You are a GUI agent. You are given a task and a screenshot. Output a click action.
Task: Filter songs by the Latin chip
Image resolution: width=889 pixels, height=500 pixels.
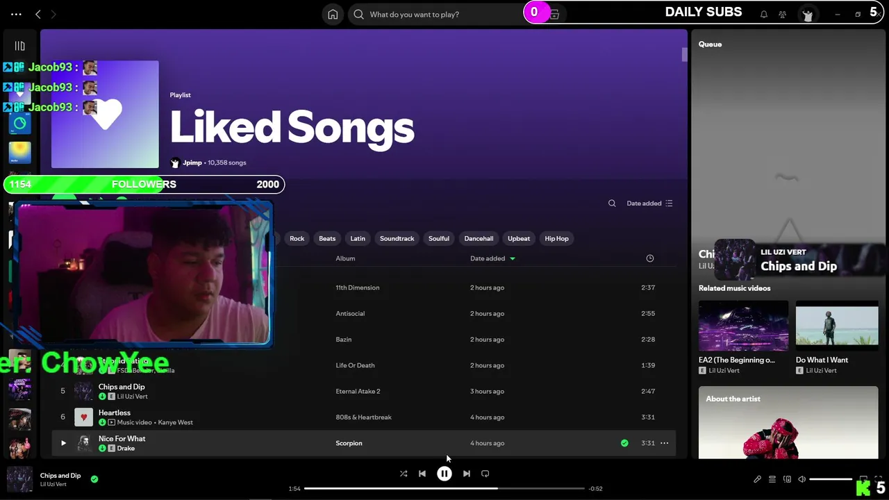(358, 238)
